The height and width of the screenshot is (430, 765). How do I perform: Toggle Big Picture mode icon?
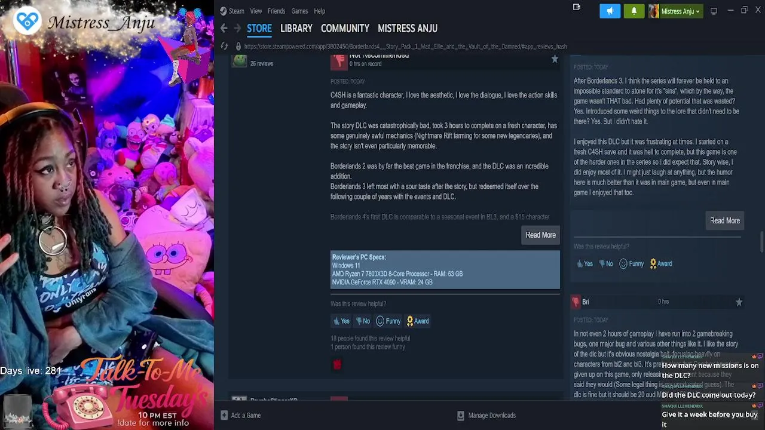tap(714, 11)
